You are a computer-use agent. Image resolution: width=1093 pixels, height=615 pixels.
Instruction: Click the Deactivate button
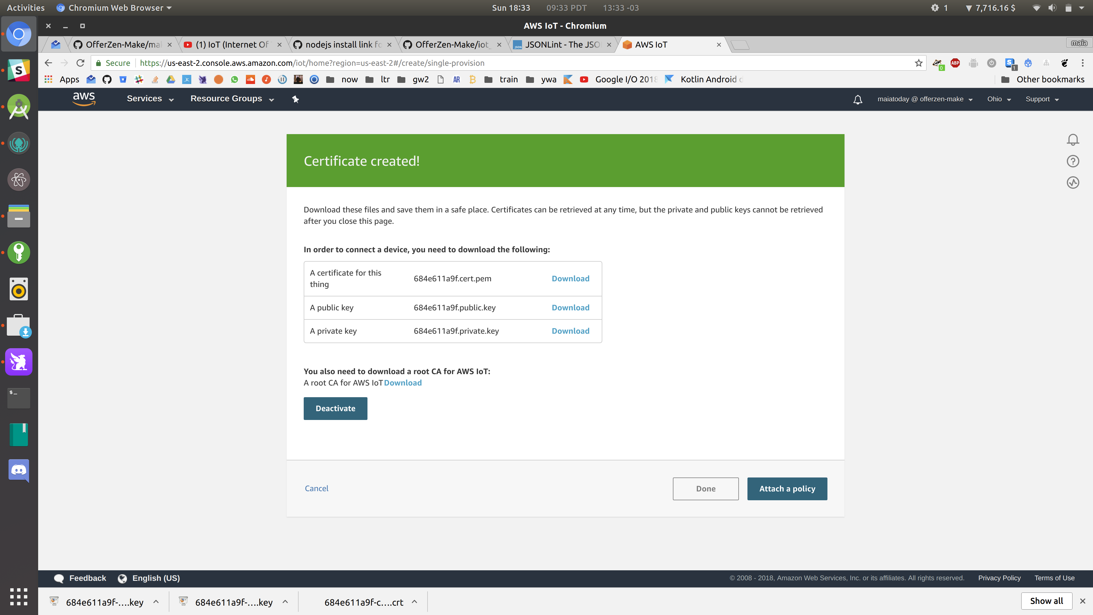tap(335, 408)
